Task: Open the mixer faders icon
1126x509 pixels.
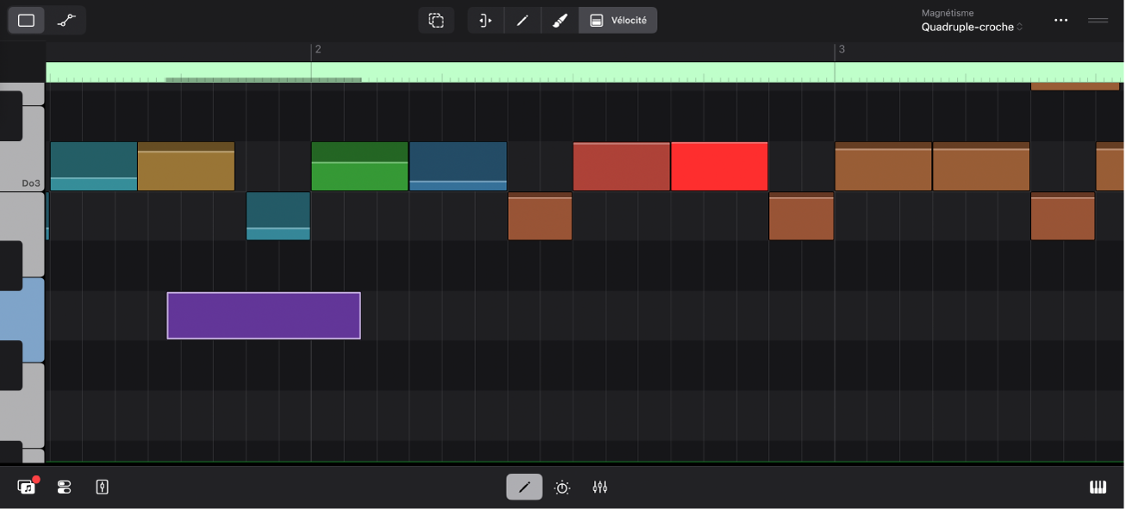Action: [x=600, y=487]
